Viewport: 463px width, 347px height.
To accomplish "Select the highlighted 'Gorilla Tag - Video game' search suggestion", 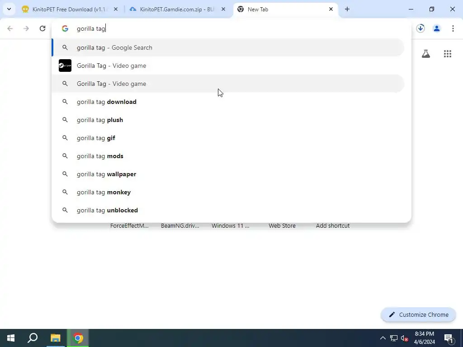I will 228,84.
